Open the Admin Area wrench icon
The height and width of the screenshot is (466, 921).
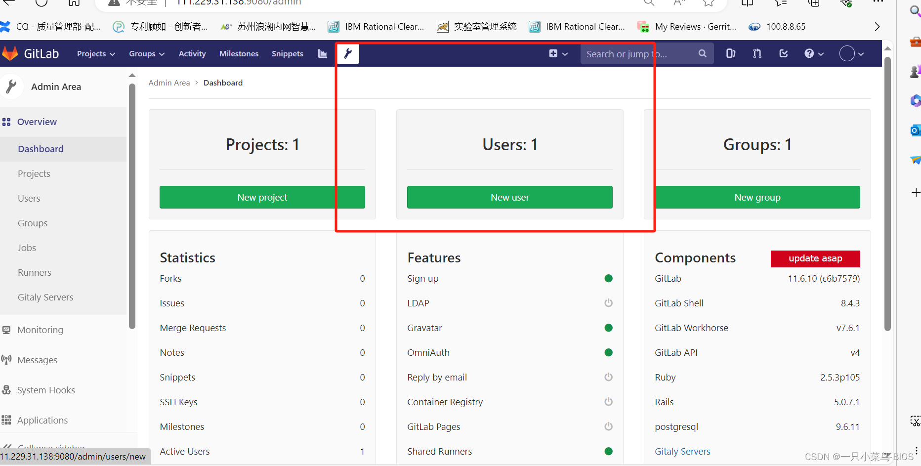point(348,53)
